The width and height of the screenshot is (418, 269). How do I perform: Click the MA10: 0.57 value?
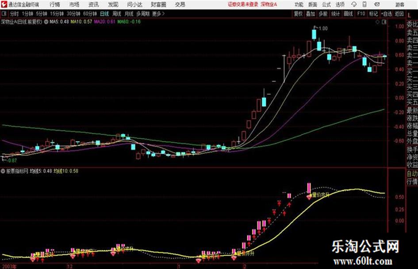pyautogui.click(x=81, y=22)
